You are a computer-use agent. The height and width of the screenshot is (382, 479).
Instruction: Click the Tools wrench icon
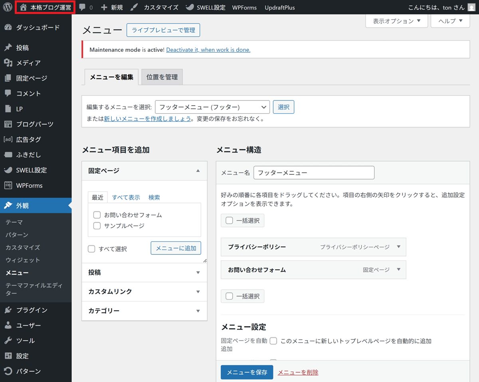[x=8, y=341]
